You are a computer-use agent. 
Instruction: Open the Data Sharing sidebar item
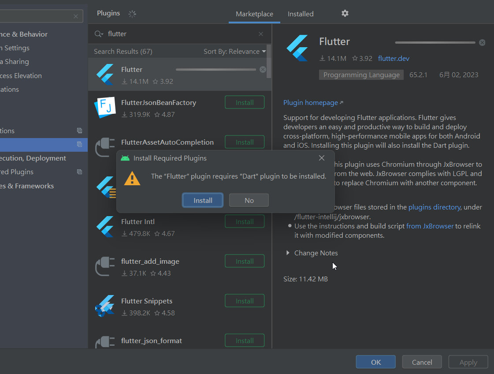pos(15,62)
